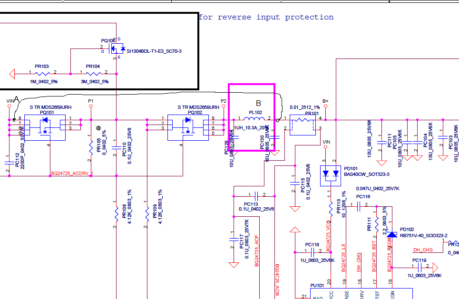This screenshot has height=299, width=459.
Task: Select the PU101 IC body outline
Action: click(361, 293)
